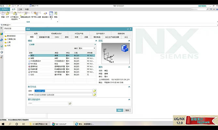Collapse the Filters (过滤器) group
The image size is (218, 130).
(x=95, y=45)
